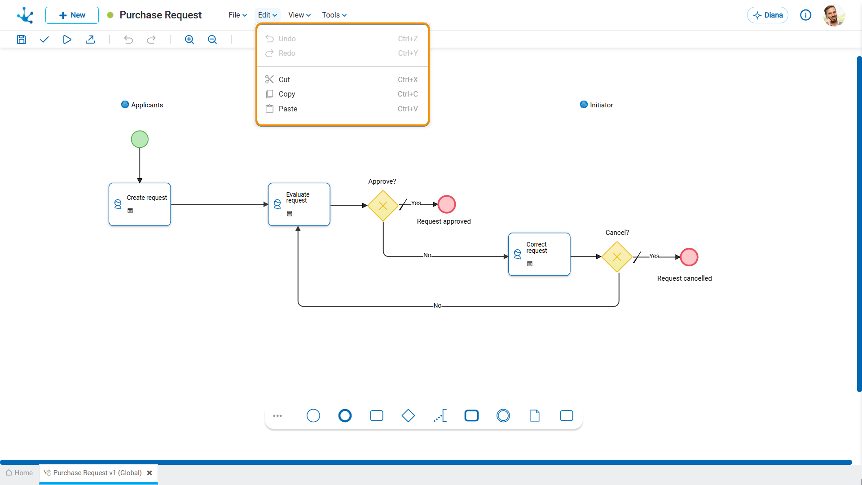Open the Diana assistant button
The height and width of the screenshot is (485, 862).
click(768, 15)
